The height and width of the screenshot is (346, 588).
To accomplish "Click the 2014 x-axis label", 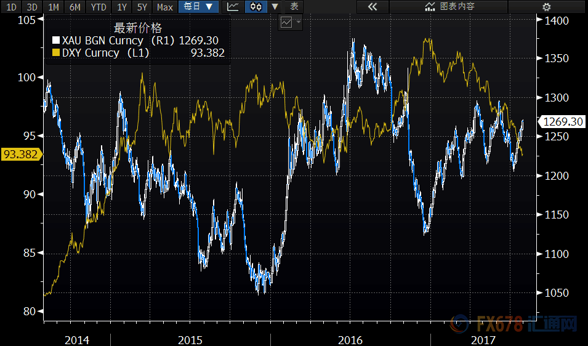I will point(77,340).
